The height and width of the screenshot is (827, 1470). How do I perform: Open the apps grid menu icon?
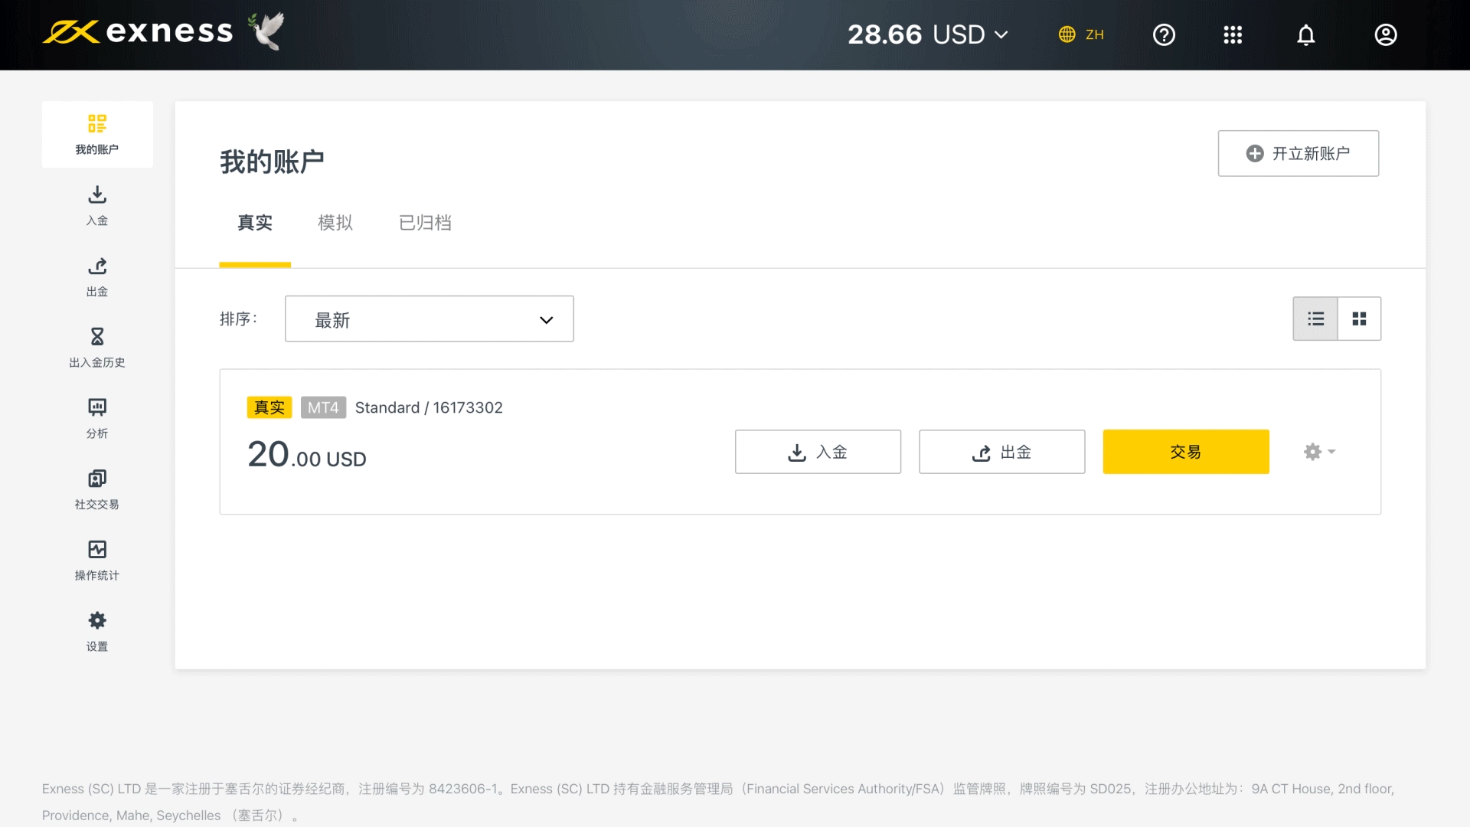[1233, 35]
